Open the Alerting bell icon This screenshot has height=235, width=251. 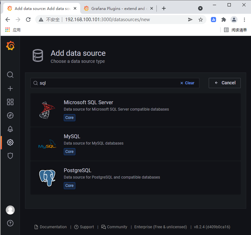pos(10,129)
